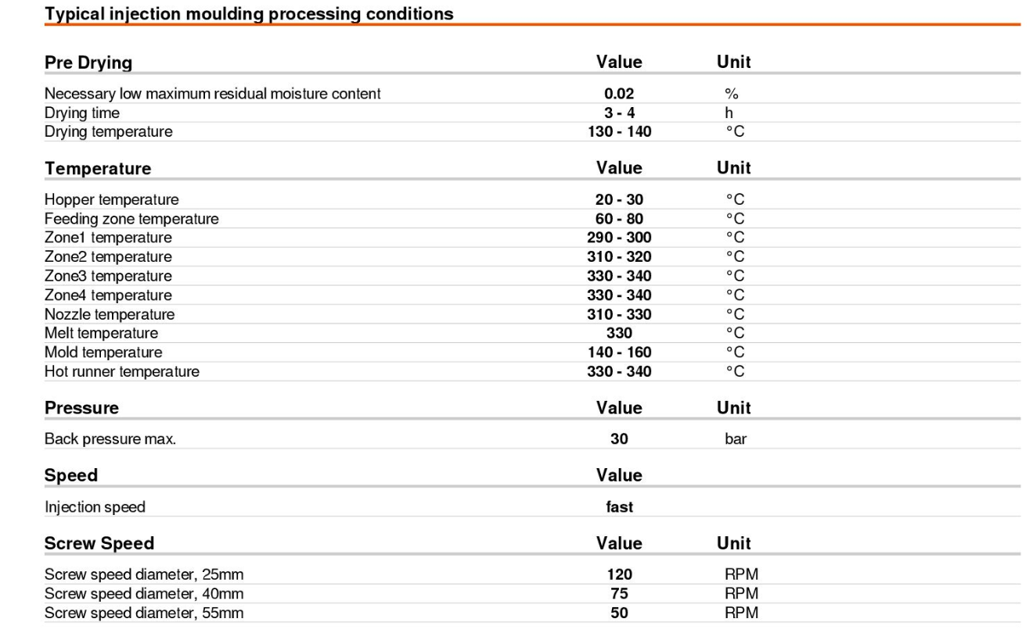Click the Zone1 temperature label
This screenshot has height=633, width=1033.
(109, 238)
